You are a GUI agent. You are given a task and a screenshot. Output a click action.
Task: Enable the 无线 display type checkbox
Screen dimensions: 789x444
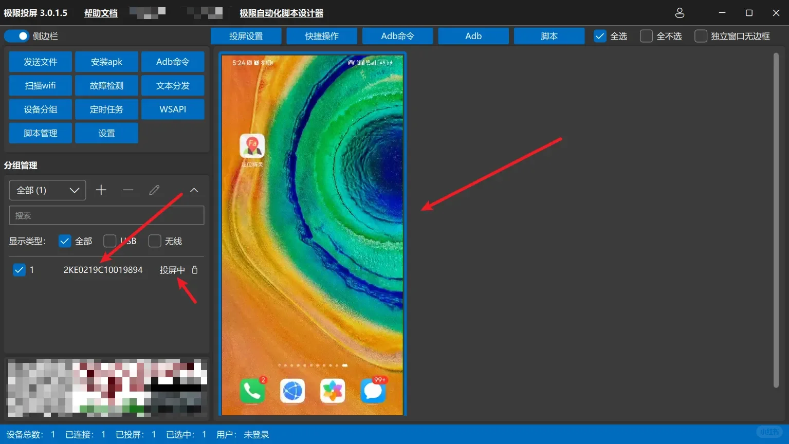point(155,241)
